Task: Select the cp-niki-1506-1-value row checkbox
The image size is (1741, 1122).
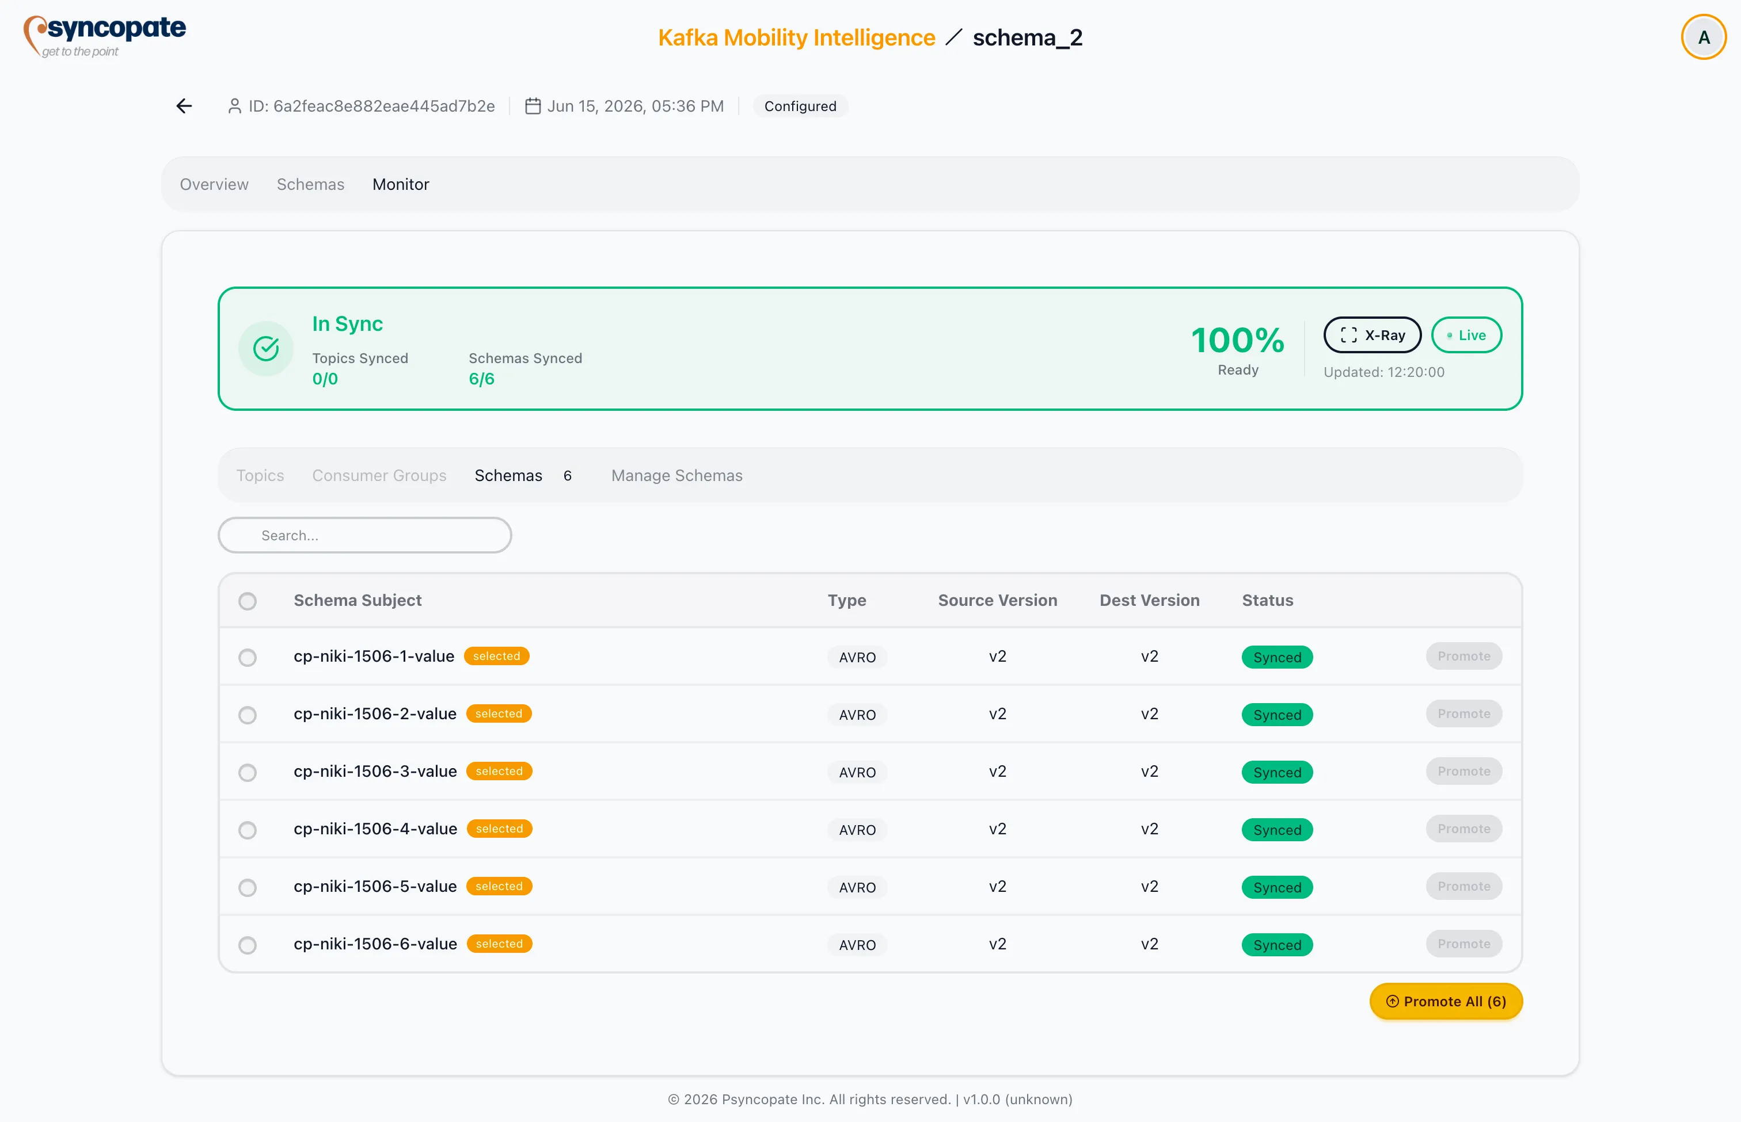Action: (248, 658)
